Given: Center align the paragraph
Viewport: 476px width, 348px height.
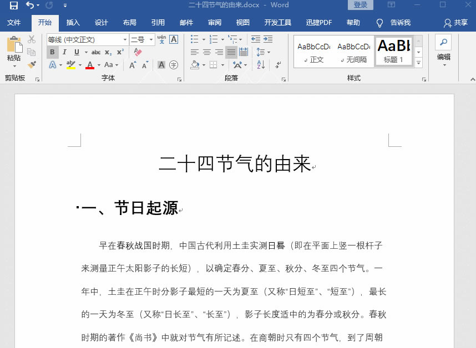Looking at the screenshot, I should point(207,52).
